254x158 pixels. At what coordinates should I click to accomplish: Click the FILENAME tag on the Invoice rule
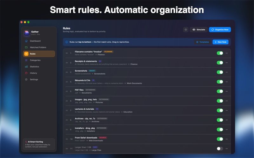click(x=108, y=52)
